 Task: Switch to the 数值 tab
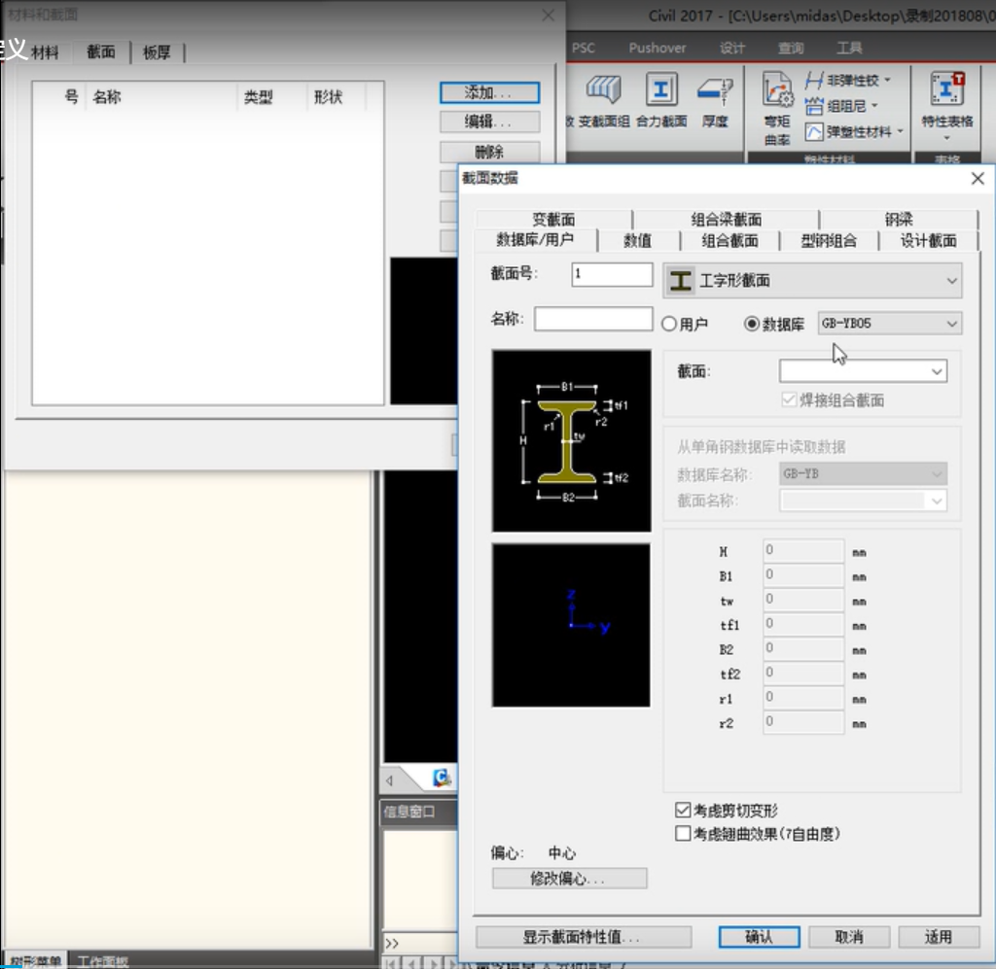coord(637,240)
